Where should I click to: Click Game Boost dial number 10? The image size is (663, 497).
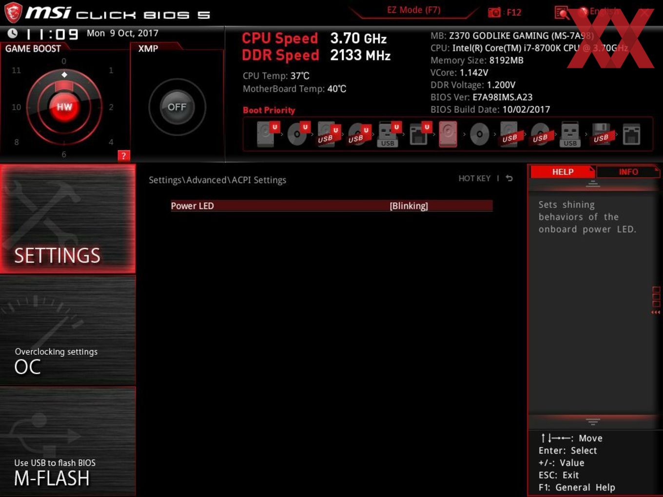(x=16, y=107)
